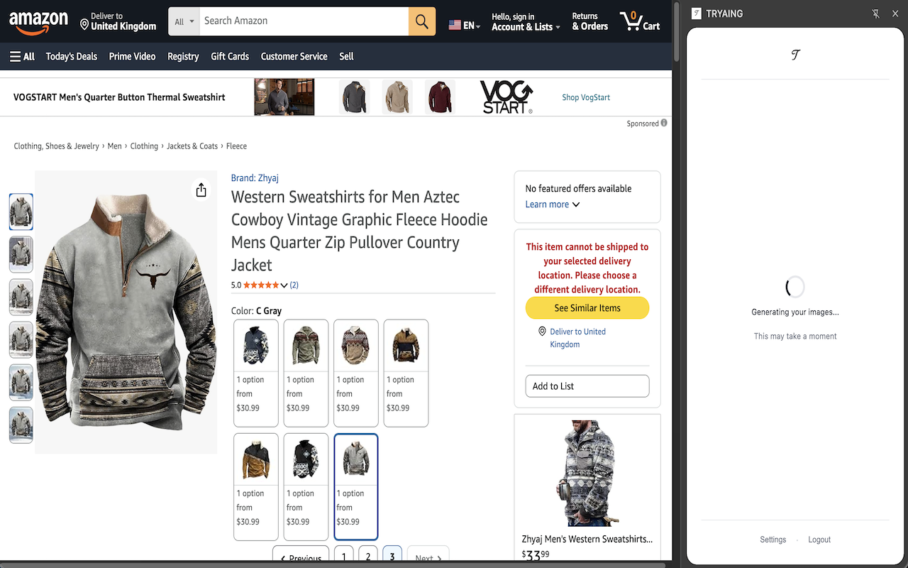Select the second product thumbnail on the left

(x=21, y=254)
